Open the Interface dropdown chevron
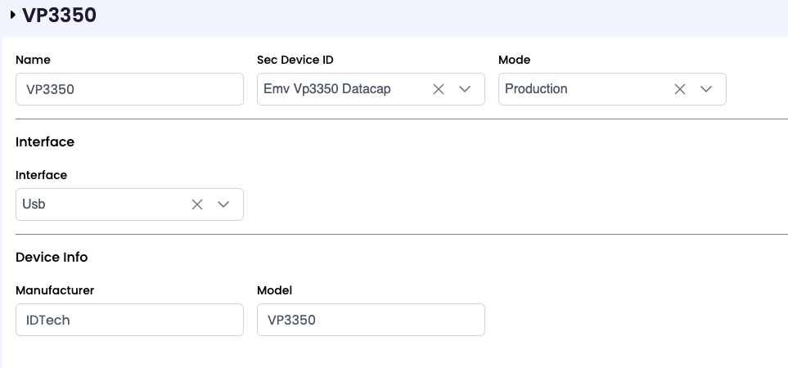The width and height of the screenshot is (788, 368). point(224,204)
